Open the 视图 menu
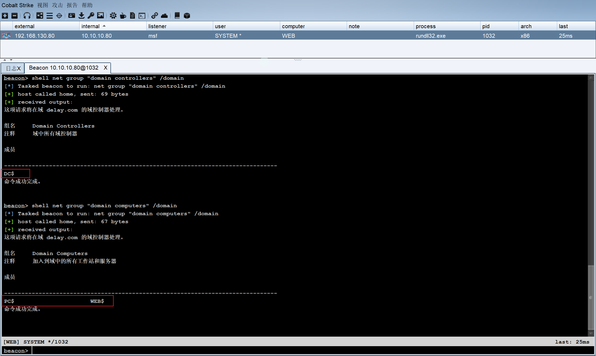 click(x=43, y=5)
